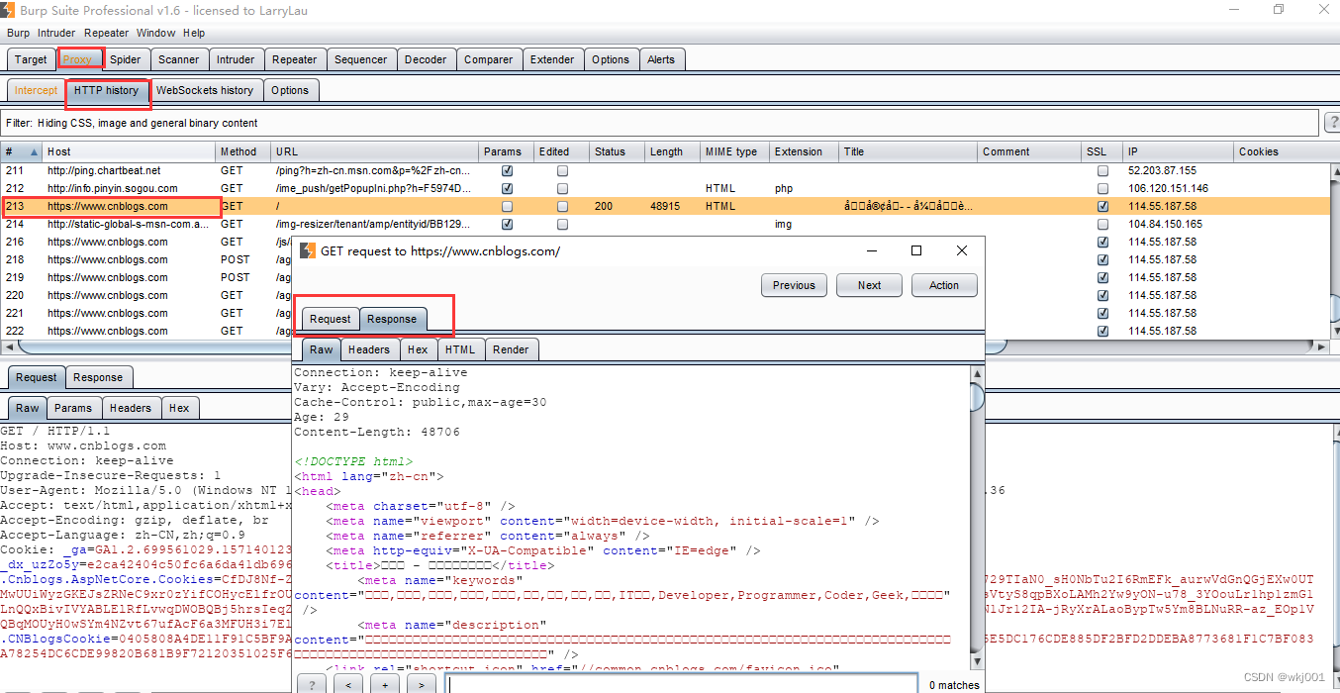Viewport: 1340px width, 693px height.
Task: Open the WebSockets history sub-tab
Action: point(205,90)
